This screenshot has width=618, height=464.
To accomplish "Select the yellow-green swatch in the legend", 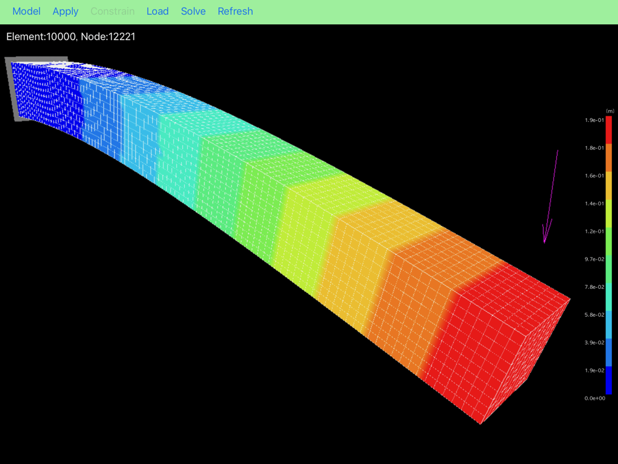I will tap(609, 213).
